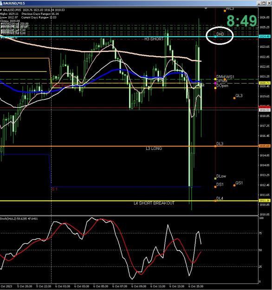Click the 1816.45 price scale value
The height and width of the screenshot is (290, 272).
[265, 136]
